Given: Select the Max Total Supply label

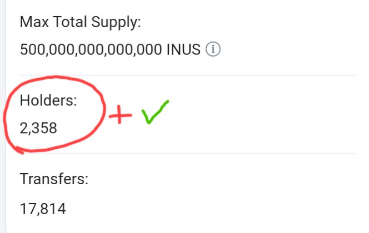Looking at the screenshot, I should click(x=80, y=23).
